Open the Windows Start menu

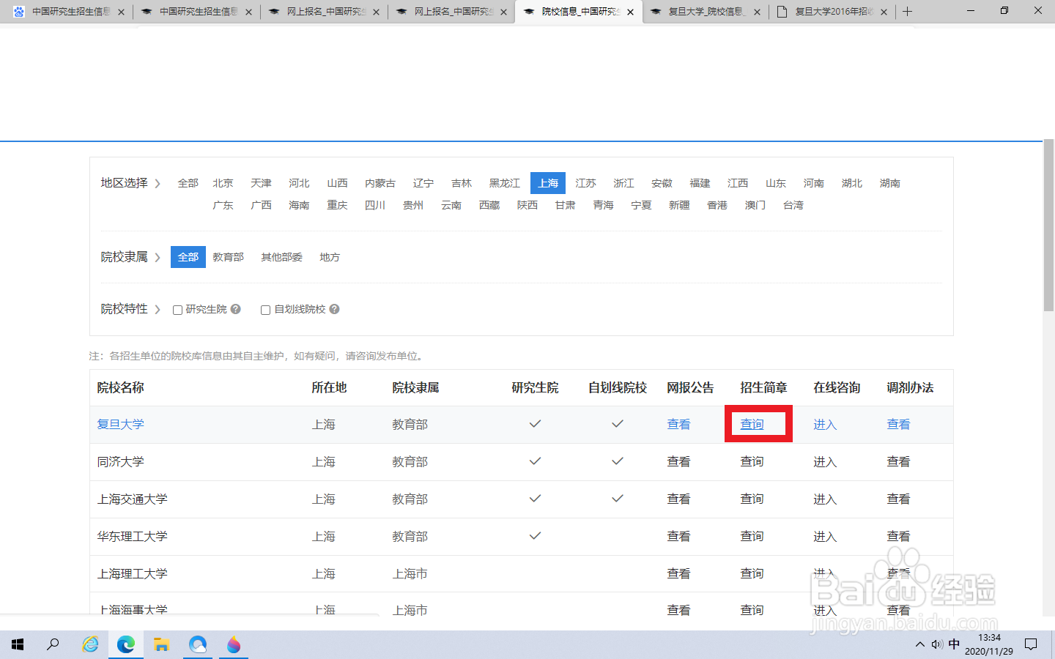[x=18, y=644]
